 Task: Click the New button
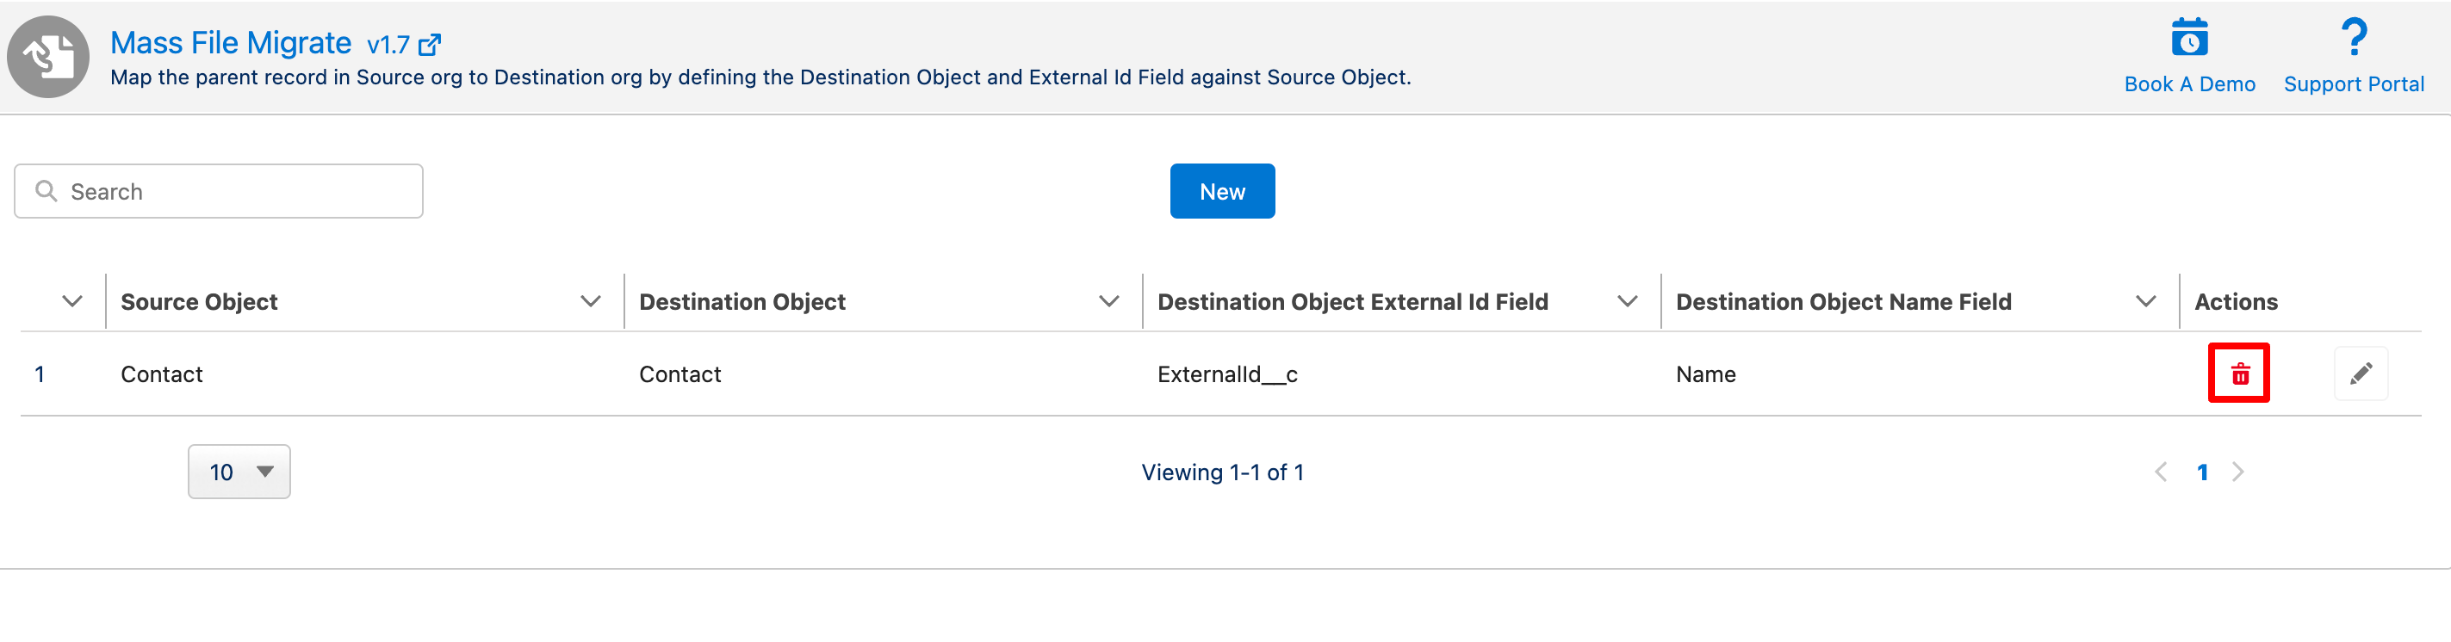click(1222, 191)
